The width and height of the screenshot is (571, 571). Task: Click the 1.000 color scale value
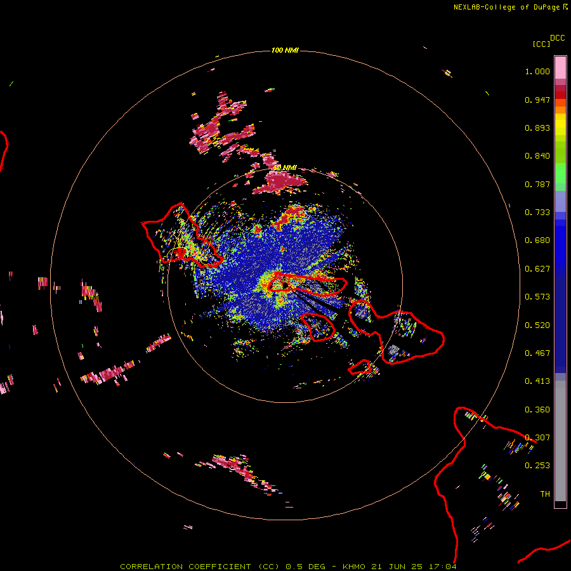pyautogui.click(x=537, y=71)
